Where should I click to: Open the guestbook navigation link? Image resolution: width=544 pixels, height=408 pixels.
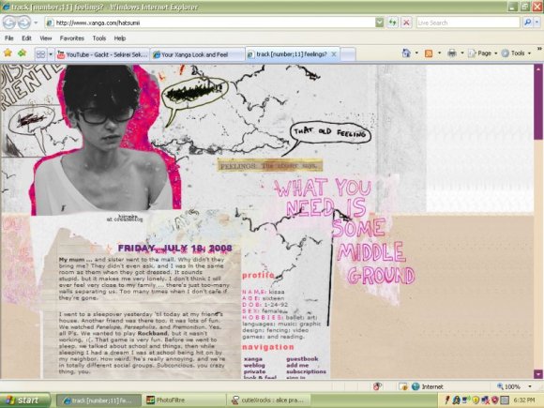[302, 359]
